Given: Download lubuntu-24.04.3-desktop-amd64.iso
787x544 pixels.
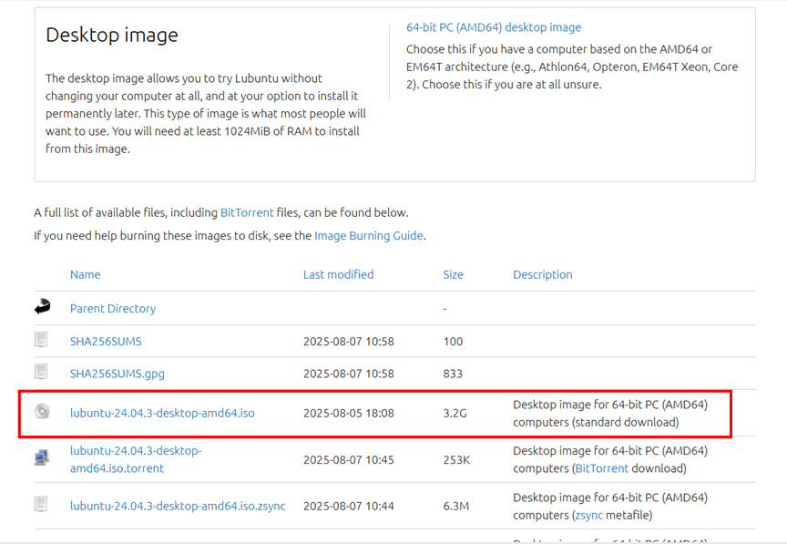Looking at the screenshot, I should coord(162,413).
